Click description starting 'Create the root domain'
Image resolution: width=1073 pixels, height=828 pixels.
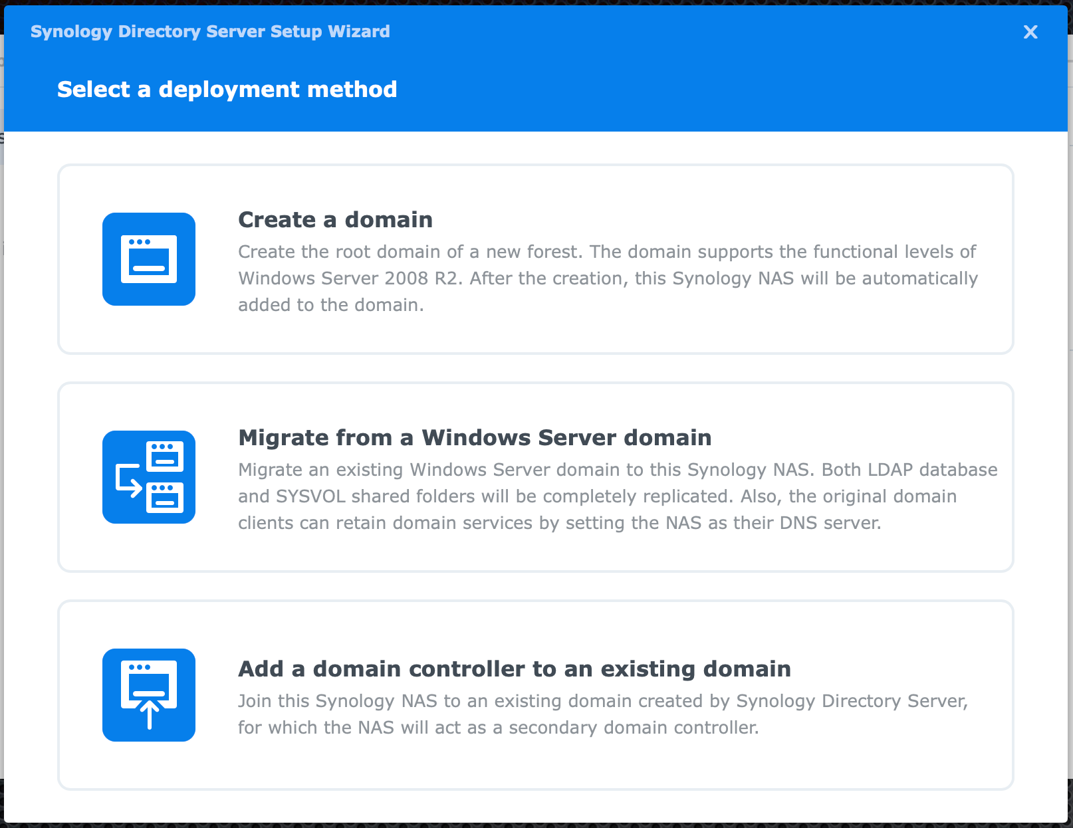(608, 278)
